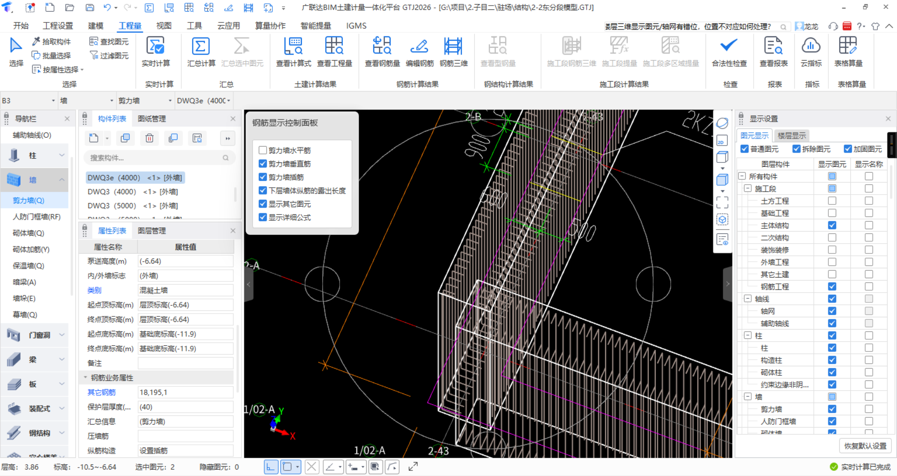Click the full-extent frame icon in the viewport toolbar
Viewport: 897px width, 476px height.
(722, 202)
